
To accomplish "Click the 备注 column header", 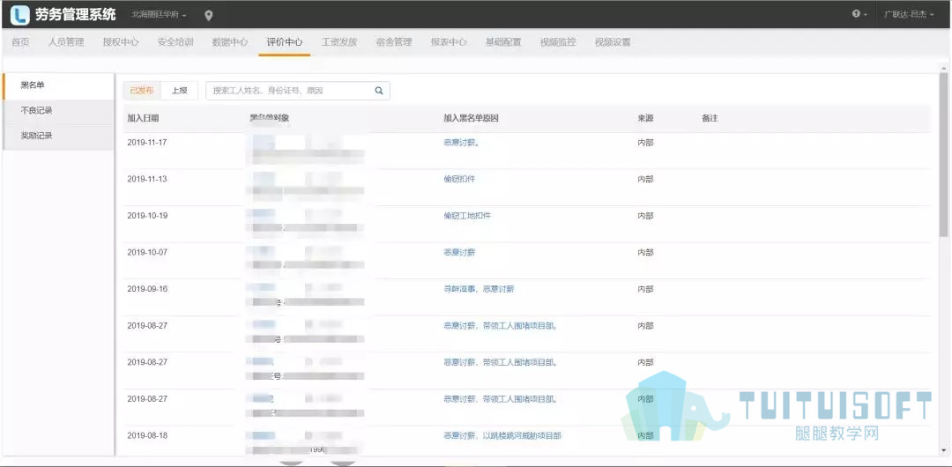I will 710,118.
